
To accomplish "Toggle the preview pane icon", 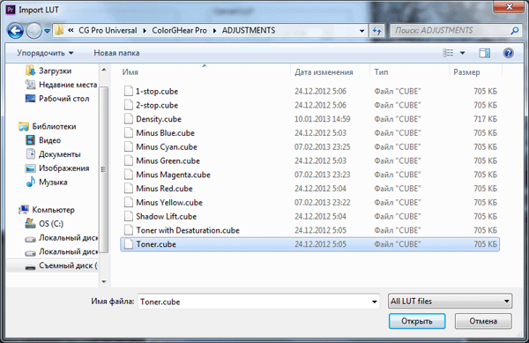I will click(x=484, y=53).
